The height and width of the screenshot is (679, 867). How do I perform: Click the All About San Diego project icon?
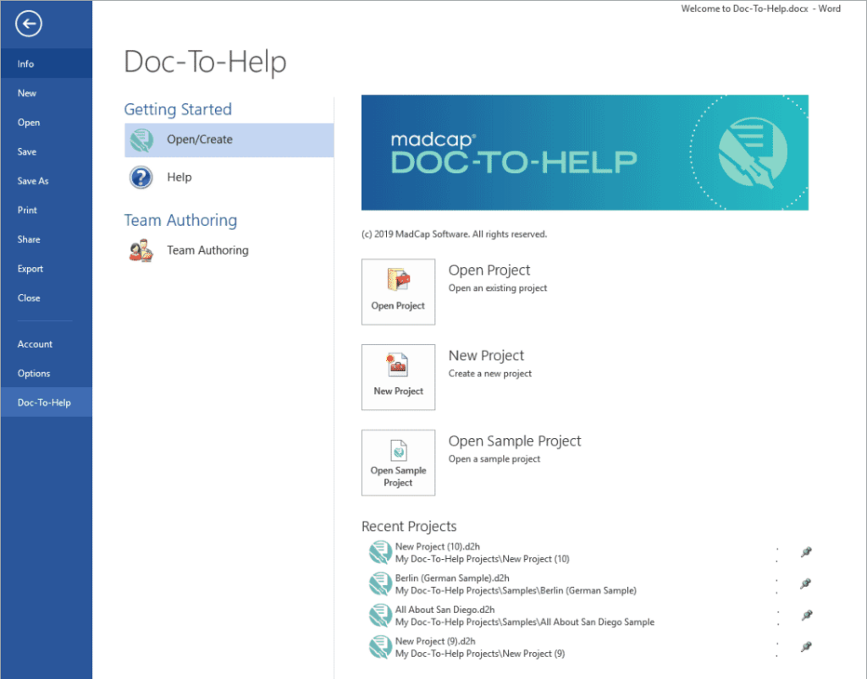coord(380,615)
